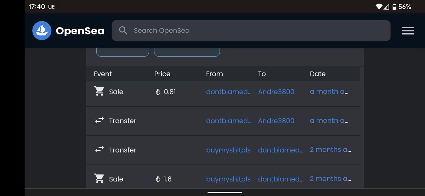The width and height of the screenshot is (425, 196).
Task: Tap the Wi-Fi status icon
Action: click(x=379, y=7)
